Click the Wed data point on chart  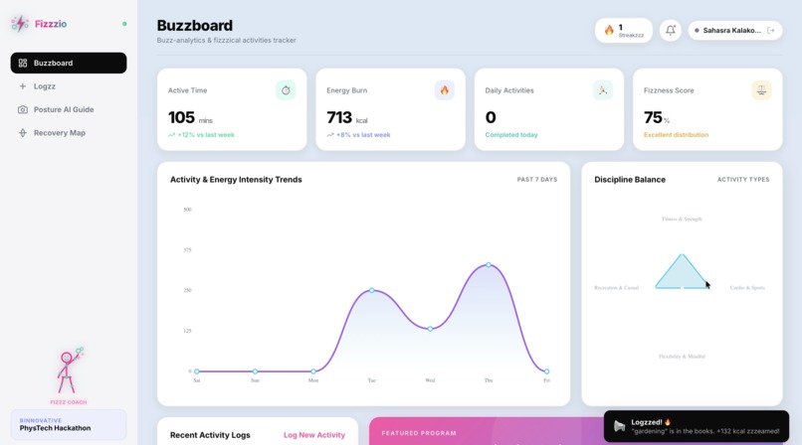pos(430,329)
